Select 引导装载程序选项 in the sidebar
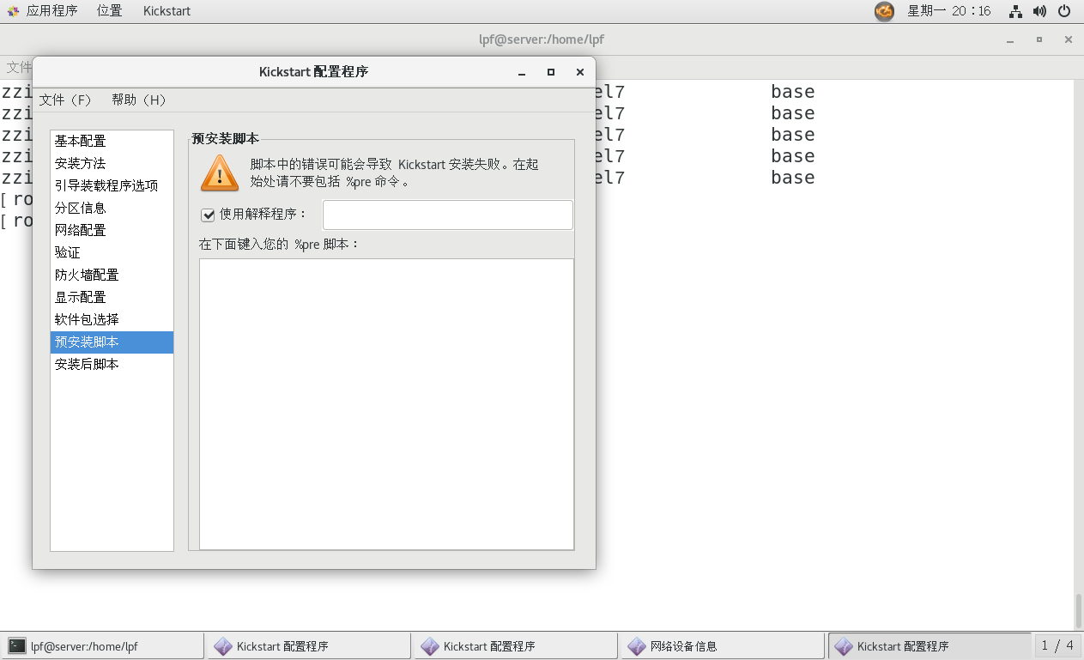 [112, 185]
